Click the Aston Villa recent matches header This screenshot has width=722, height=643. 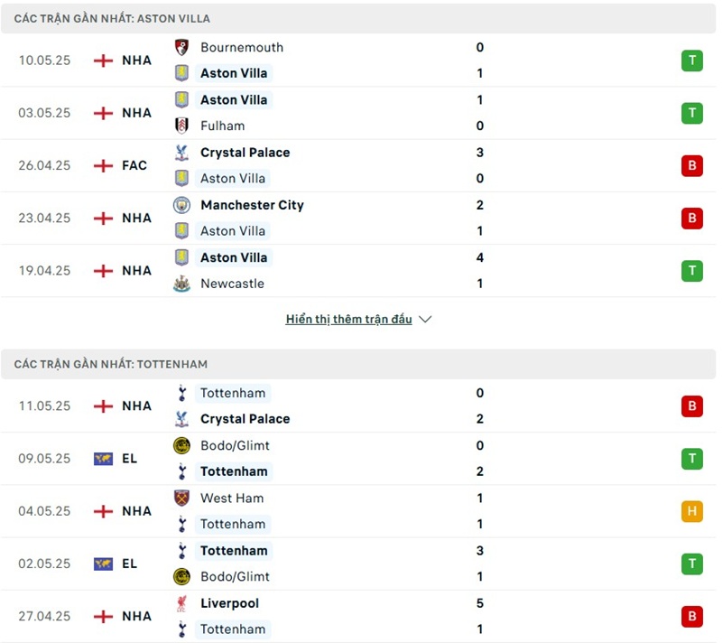112,18
